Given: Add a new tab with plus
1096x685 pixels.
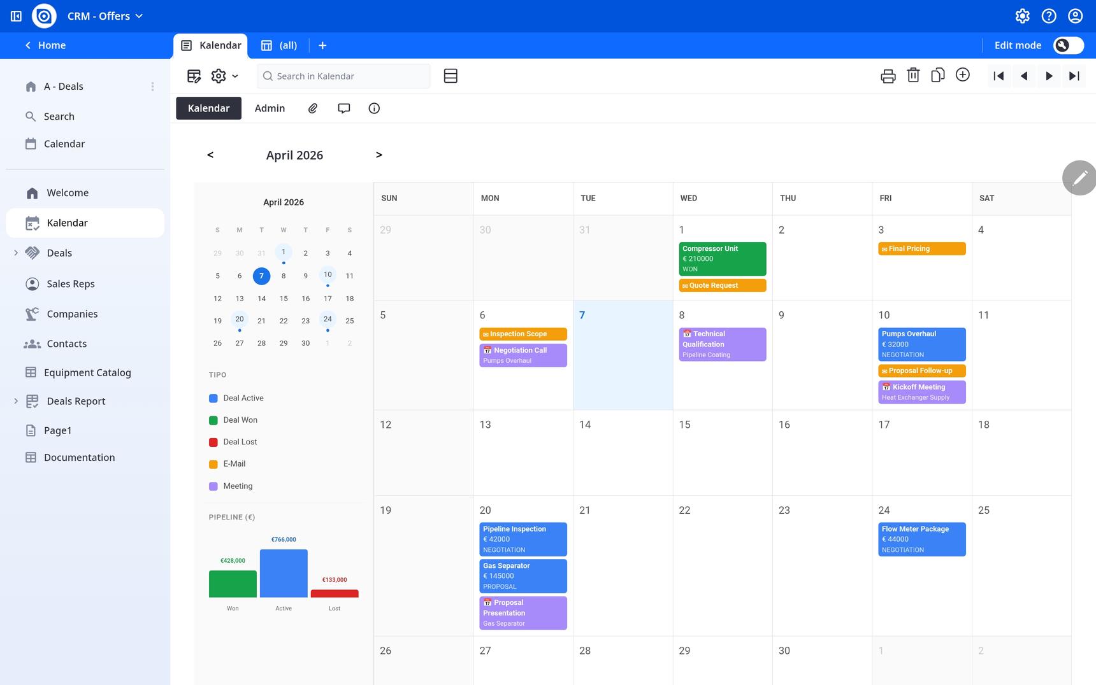Looking at the screenshot, I should [322, 45].
